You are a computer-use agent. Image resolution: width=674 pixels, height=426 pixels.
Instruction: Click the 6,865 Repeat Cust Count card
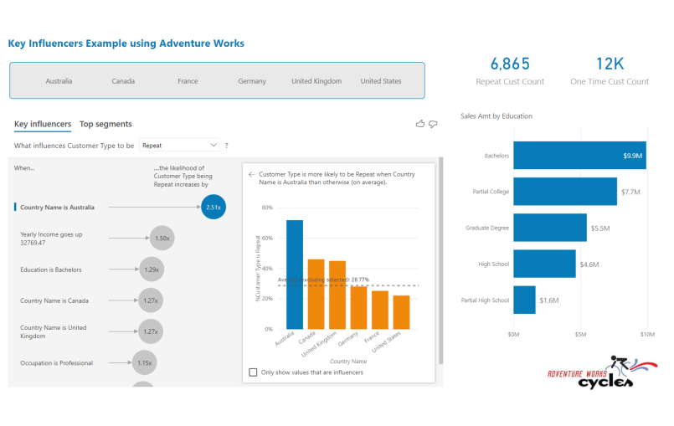point(510,71)
